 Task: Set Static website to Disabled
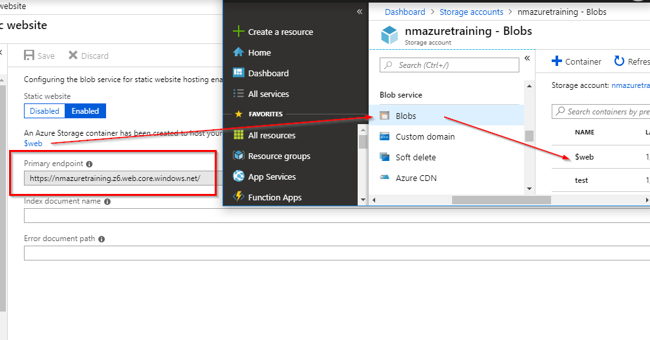[x=45, y=111]
